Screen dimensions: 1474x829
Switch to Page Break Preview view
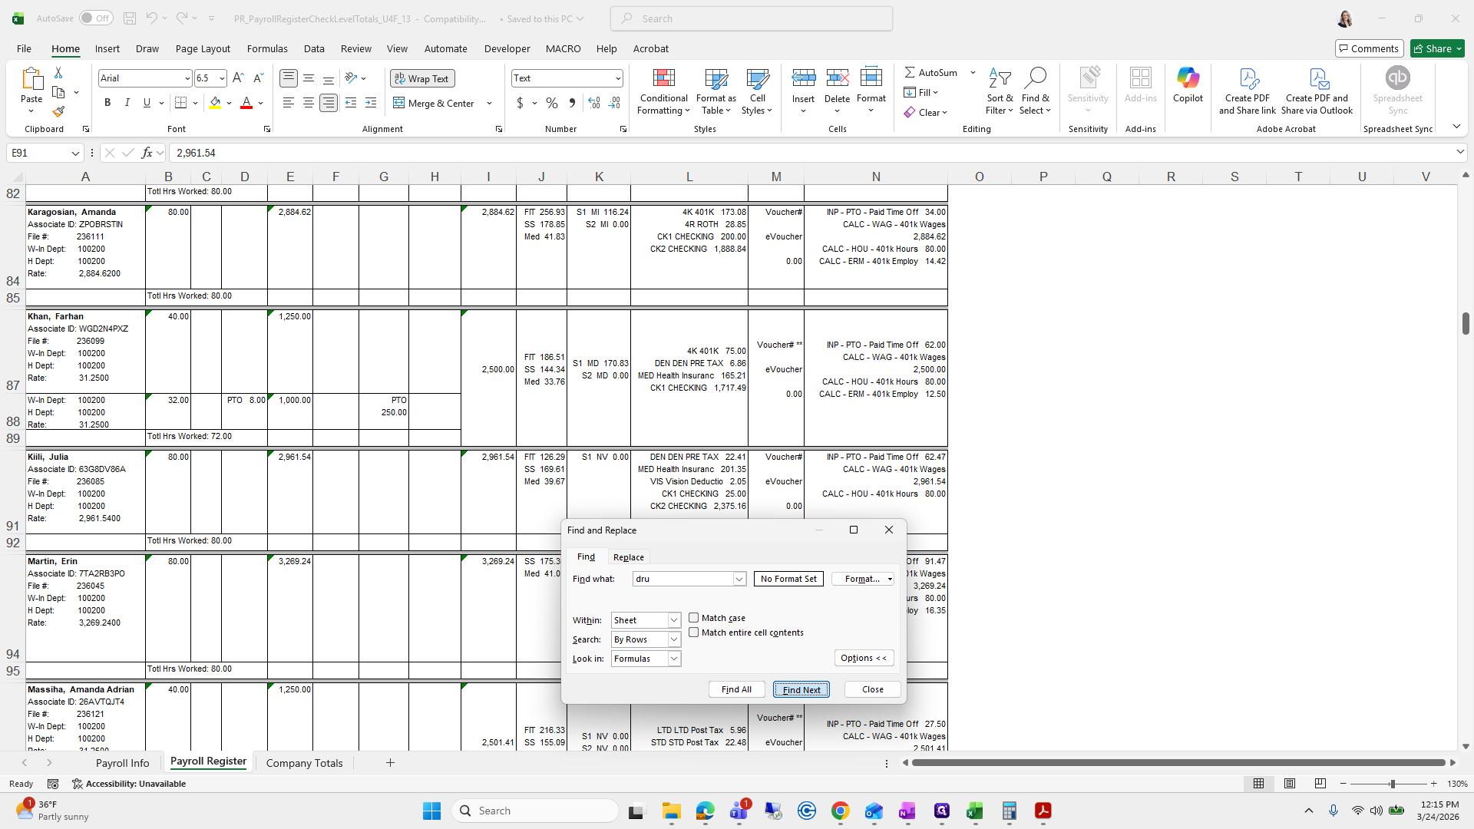[1320, 784]
